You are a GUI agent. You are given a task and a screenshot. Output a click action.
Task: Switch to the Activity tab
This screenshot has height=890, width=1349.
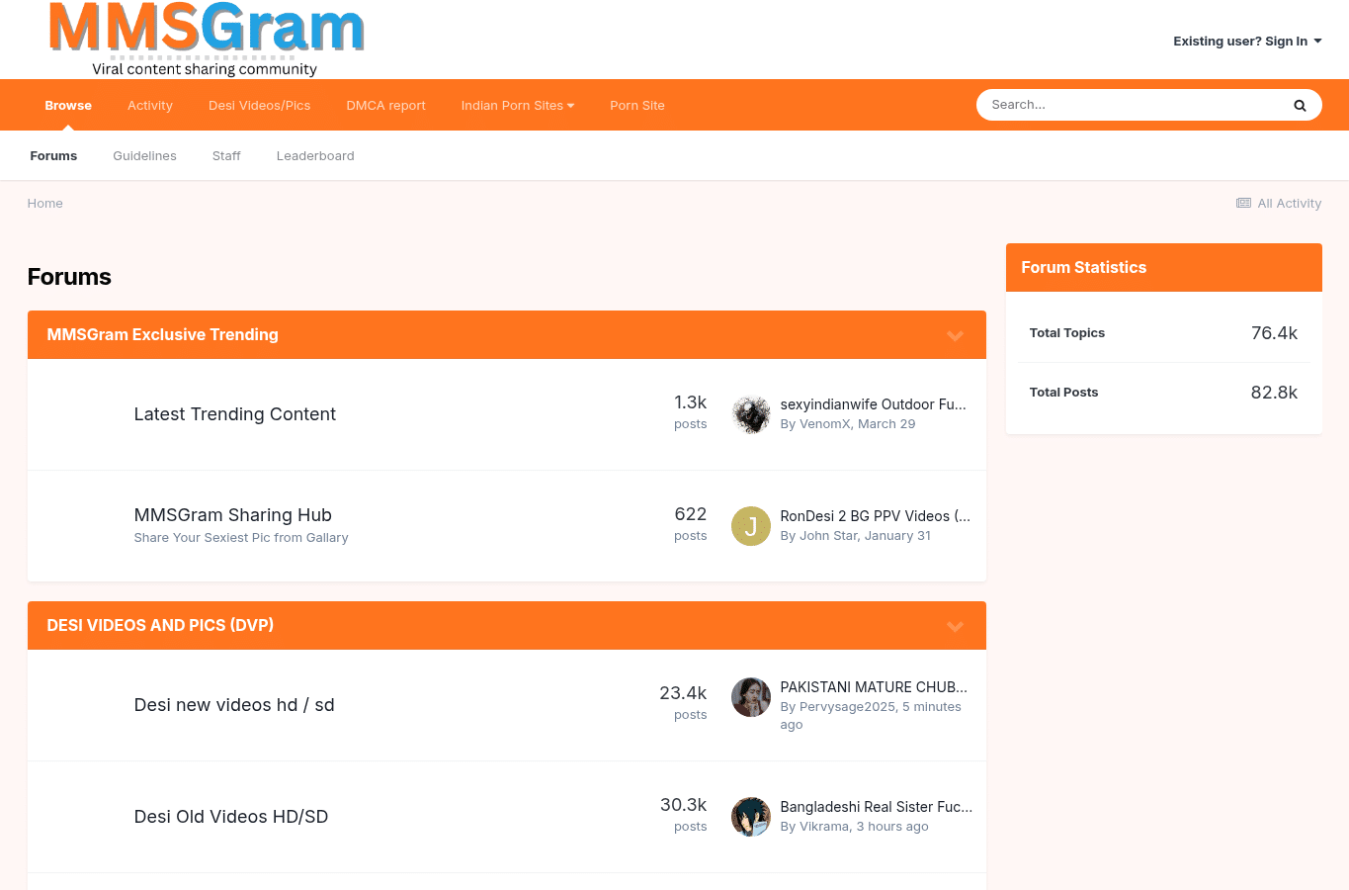point(150,106)
